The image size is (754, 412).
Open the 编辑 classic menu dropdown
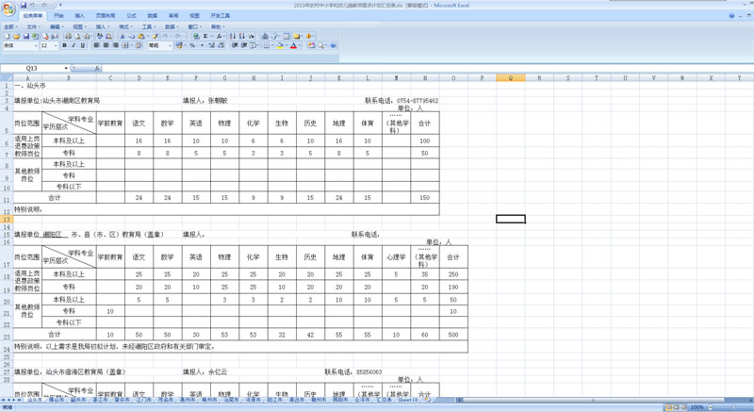[57, 26]
